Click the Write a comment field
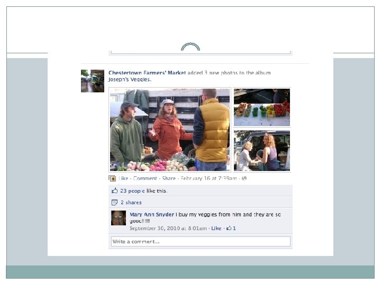 (x=201, y=242)
